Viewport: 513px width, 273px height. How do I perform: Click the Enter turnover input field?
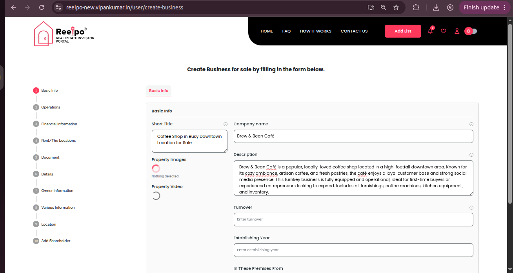(353, 219)
